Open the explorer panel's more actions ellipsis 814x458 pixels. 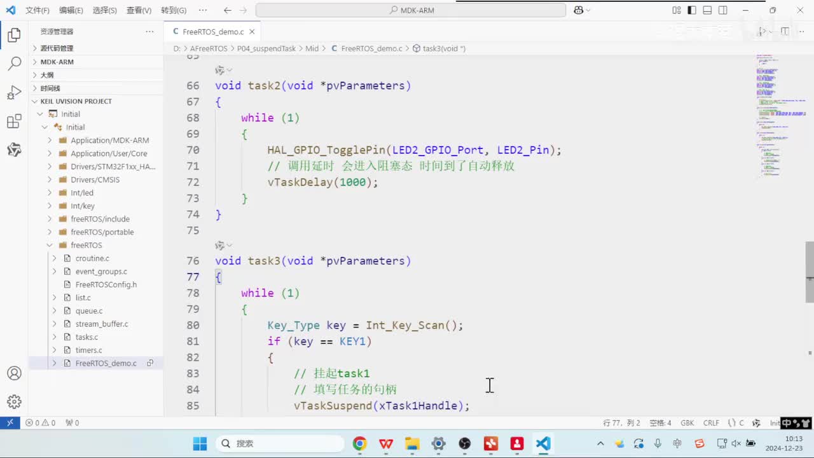[x=149, y=31]
